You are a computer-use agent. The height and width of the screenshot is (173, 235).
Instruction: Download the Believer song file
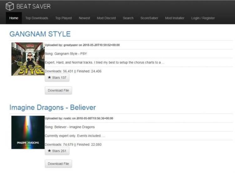[58, 164]
